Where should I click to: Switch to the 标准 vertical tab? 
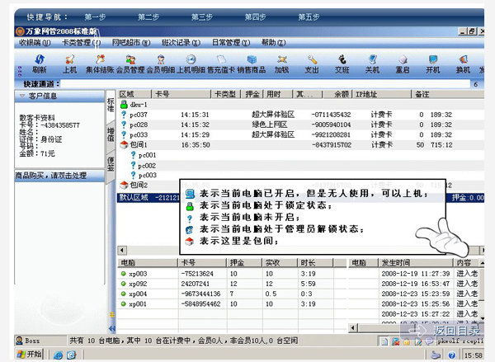click(x=111, y=105)
